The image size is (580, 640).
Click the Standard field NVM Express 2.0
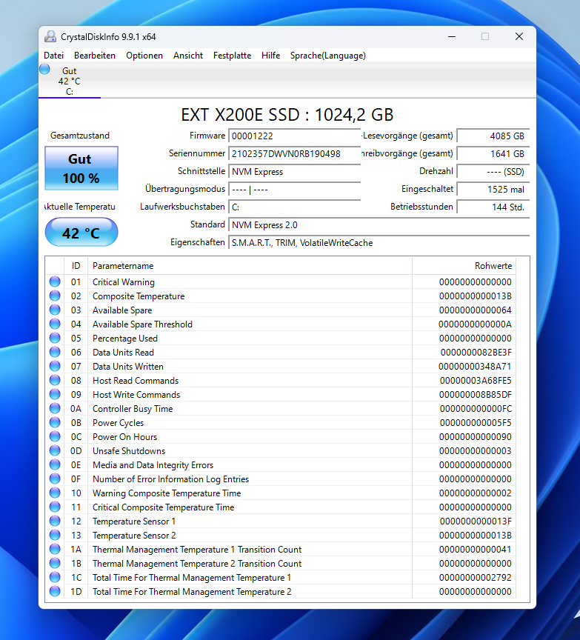point(379,225)
